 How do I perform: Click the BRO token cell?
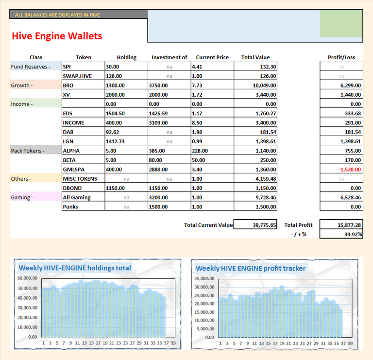coord(83,85)
